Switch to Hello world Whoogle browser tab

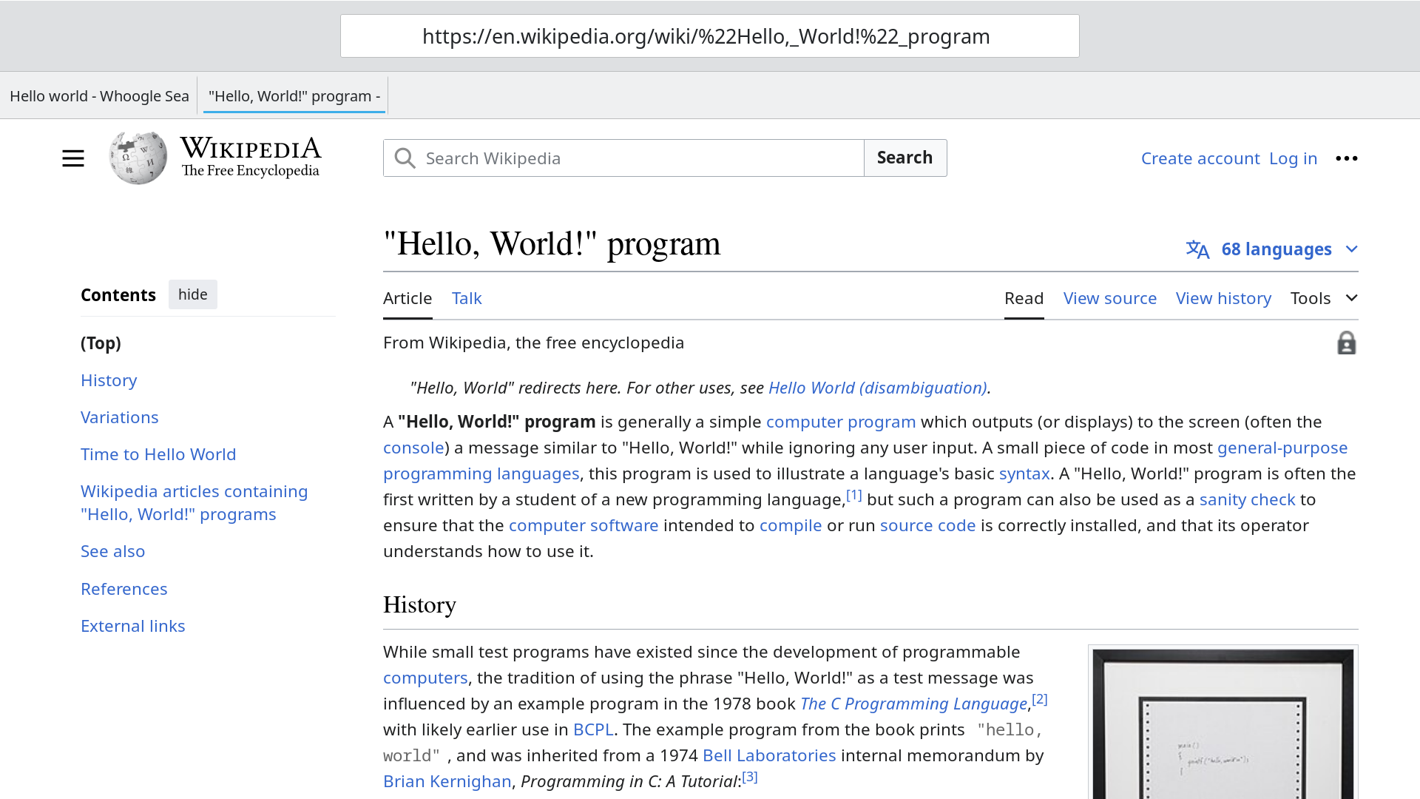click(99, 96)
